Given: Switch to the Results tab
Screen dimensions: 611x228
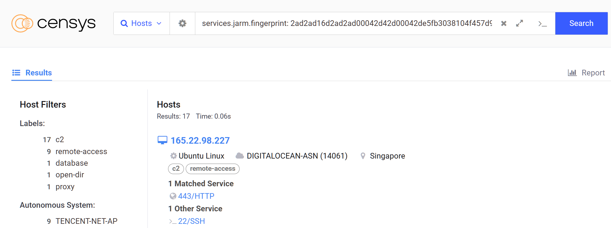Looking at the screenshot, I should pos(32,73).
